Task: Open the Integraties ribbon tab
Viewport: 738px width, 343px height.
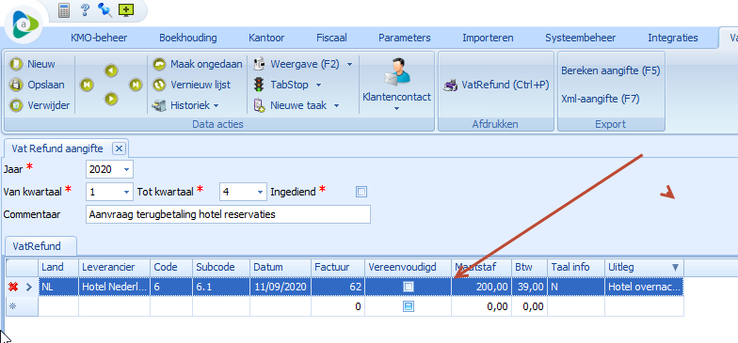Action: [x=672, y=38]
